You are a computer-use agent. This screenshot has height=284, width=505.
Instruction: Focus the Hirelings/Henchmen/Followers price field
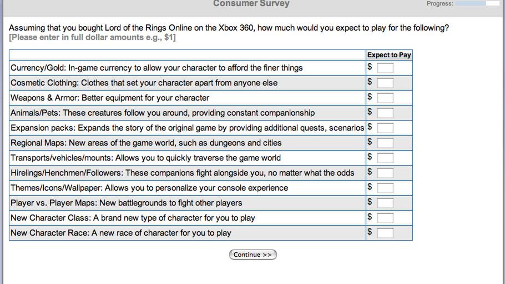tap(385, 173)
